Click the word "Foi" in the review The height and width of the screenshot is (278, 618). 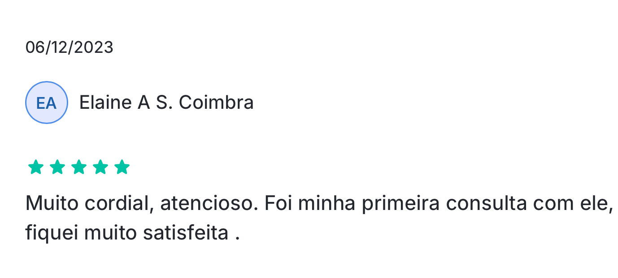(x=278, y=204)
